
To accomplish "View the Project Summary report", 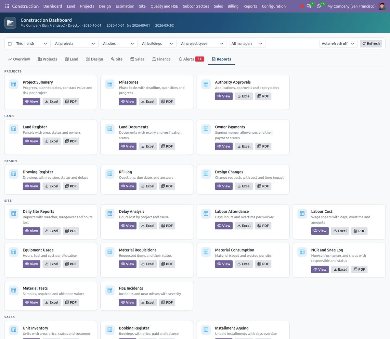I will [x=32, y=102].
